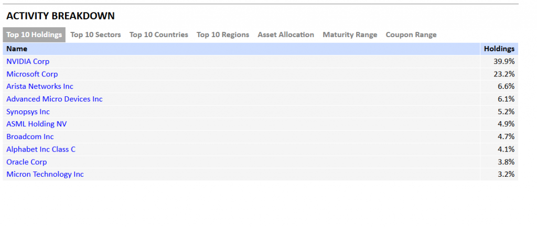Show the Top 10 Regions tab

coord(222,35)
